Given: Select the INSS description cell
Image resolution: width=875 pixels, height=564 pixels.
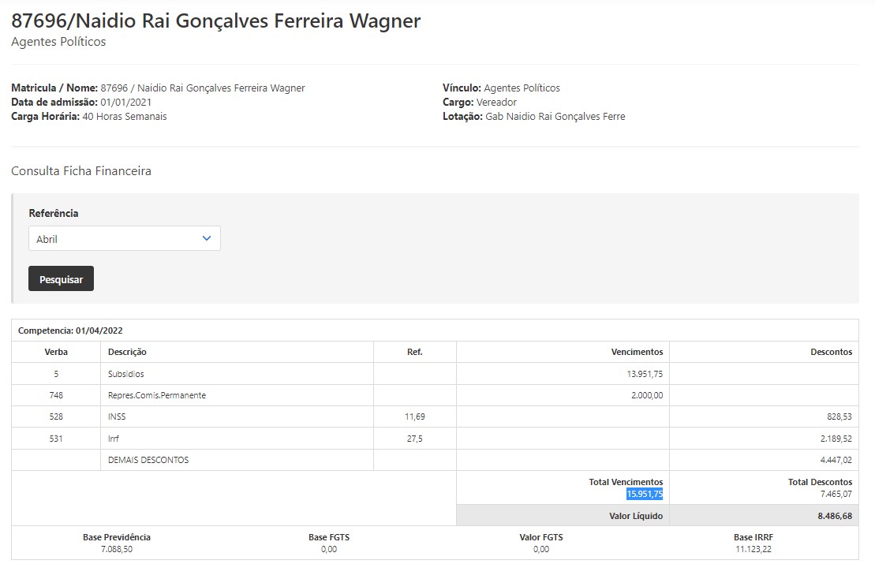Looking at the screenshot, I should pos(117,416).
